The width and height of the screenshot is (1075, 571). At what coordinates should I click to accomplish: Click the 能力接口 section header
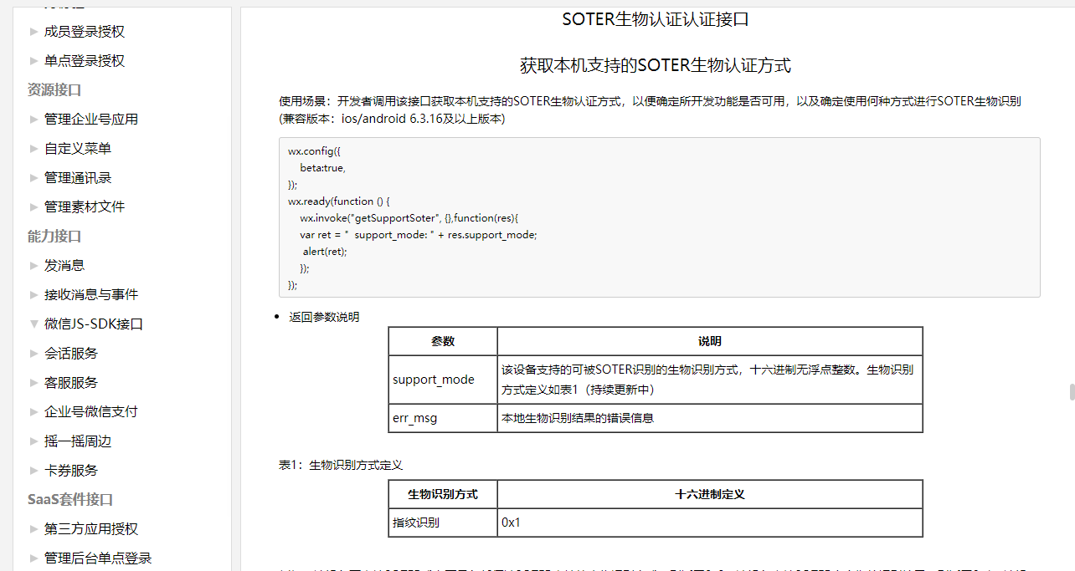[x=54, y=237]
